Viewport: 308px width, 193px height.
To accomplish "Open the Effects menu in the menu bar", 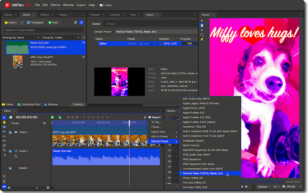I will point(55,5).
